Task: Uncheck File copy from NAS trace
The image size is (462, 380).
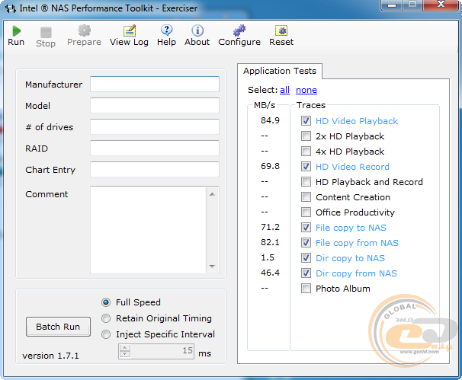Action: click(306, 242)
